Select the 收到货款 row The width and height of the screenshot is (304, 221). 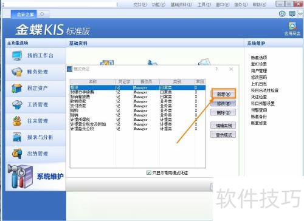tap(137, 101)
